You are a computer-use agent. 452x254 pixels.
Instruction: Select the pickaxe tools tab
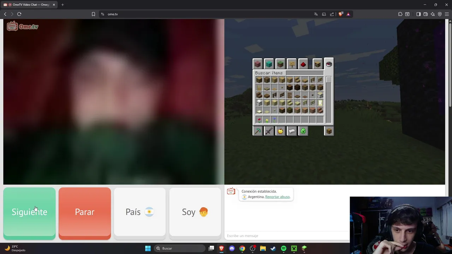click(257, 131)
